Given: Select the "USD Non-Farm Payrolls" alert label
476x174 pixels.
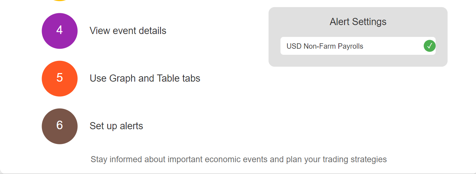Looking at the screenshot, I should [x=325, y=46].
